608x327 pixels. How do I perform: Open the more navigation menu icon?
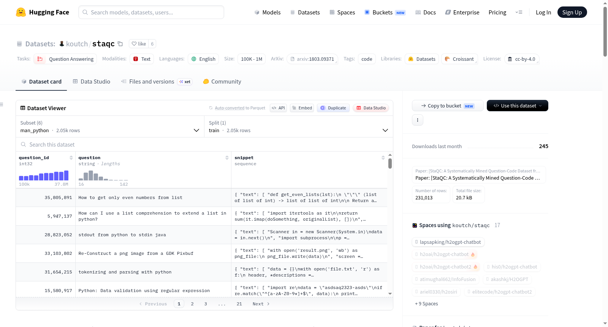click(519, 12)
